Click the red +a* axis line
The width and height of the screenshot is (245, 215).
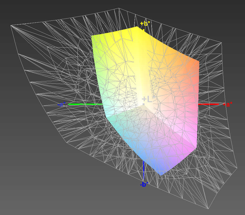pos(209,104)
